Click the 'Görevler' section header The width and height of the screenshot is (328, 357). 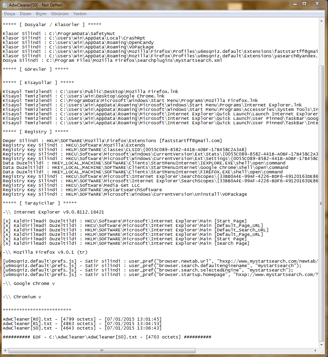pos(35,69)
